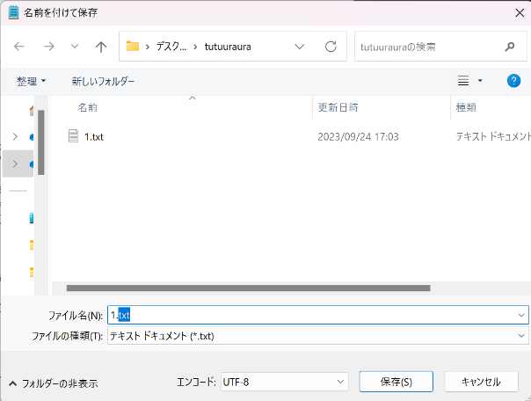Click the Forward navigation arrow

click(49, 47)
